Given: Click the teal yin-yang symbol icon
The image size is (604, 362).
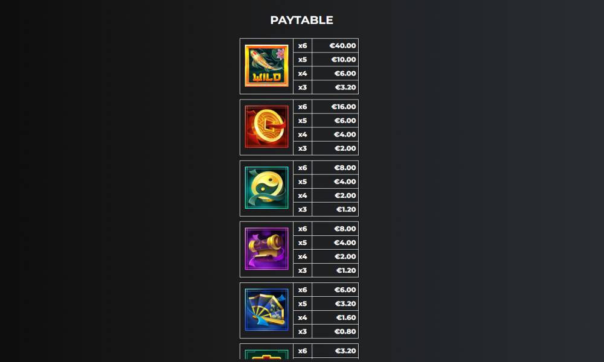Looking at the screenshot, I should coord(266,188).
